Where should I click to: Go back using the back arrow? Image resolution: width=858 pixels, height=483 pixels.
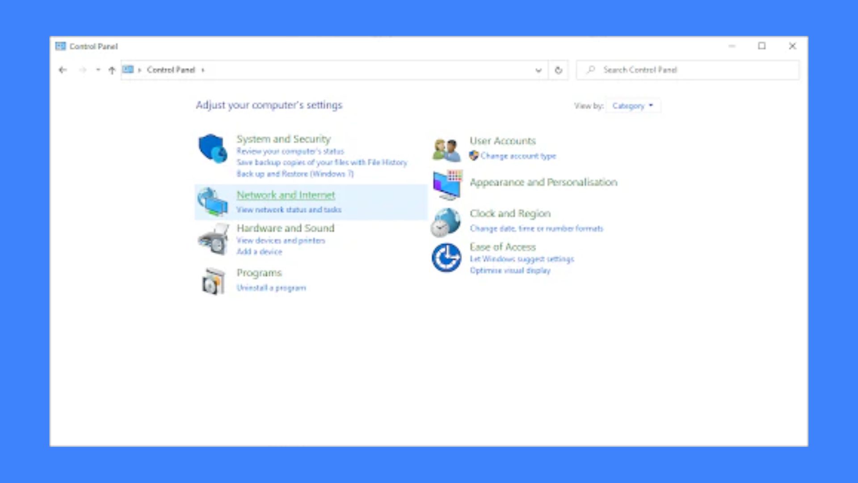click(63, 70)
